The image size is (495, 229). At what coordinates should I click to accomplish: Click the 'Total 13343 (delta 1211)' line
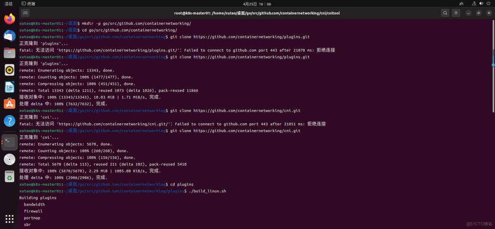109,91
